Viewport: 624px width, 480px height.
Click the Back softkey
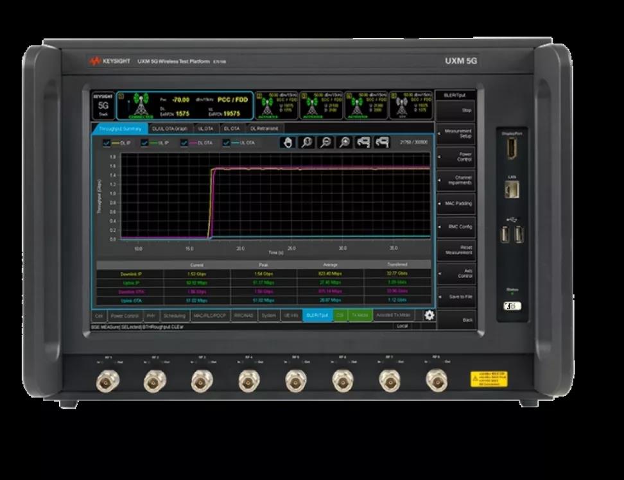click(x=456, y=320)
